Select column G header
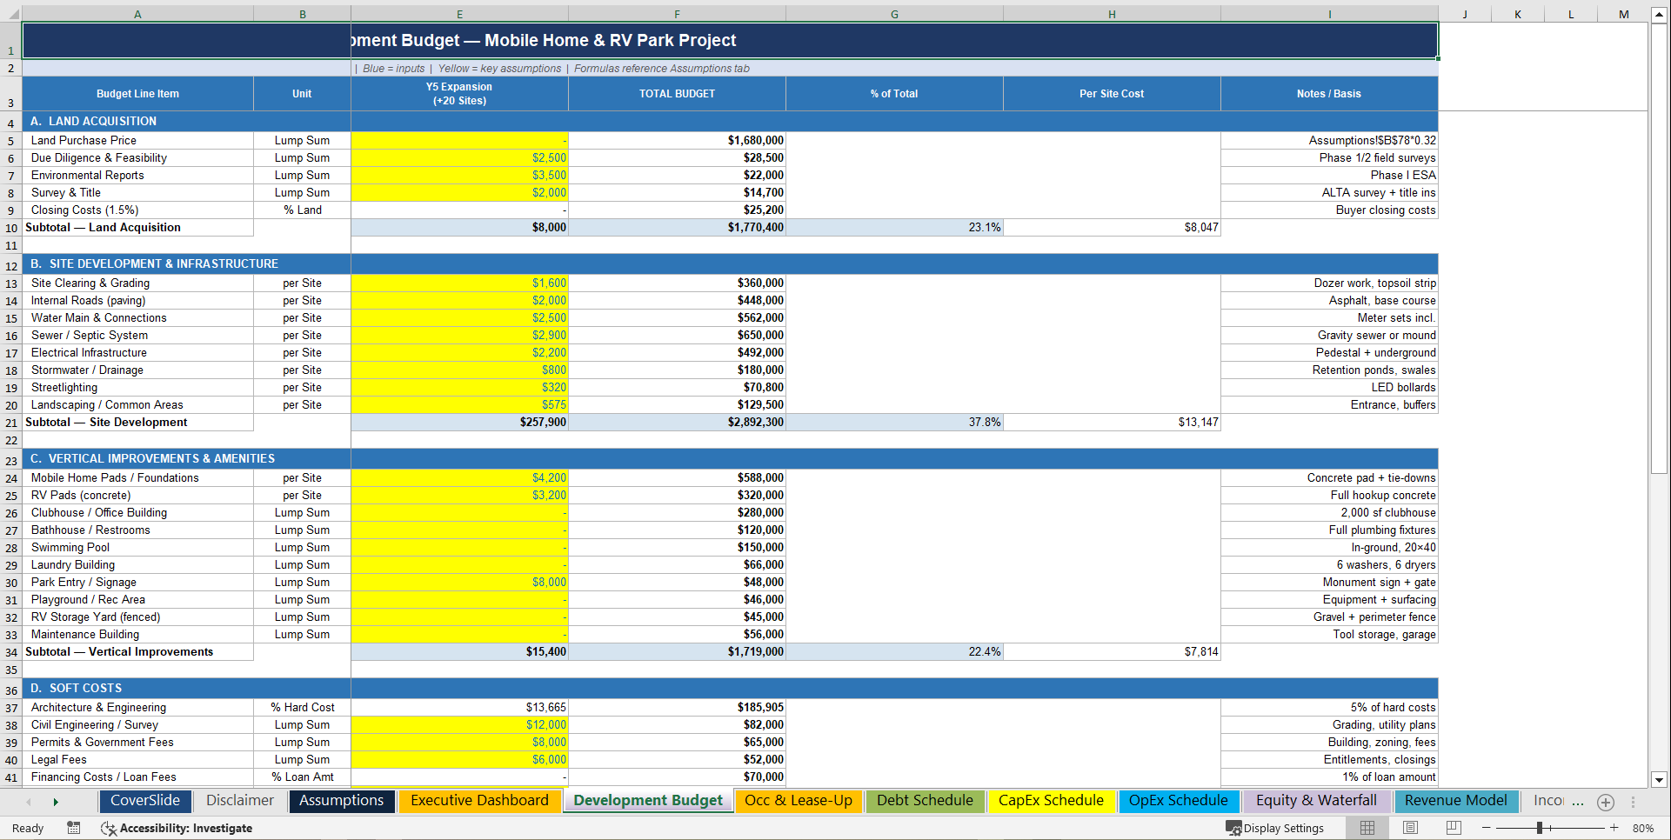This screenshot has width=1671, height=840. pos(894,14)
